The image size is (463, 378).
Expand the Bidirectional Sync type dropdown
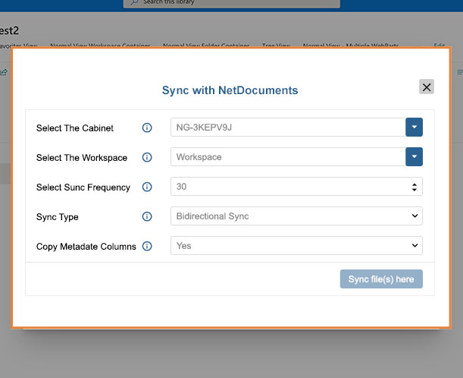point(296,216)
